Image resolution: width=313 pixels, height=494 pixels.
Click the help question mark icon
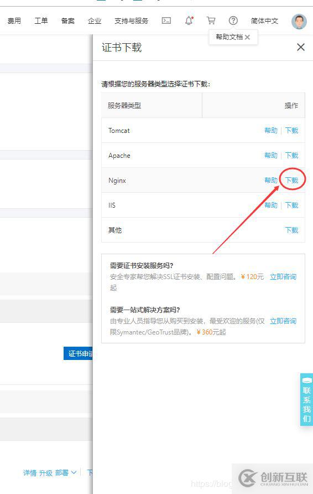click(x=233, y=21)
